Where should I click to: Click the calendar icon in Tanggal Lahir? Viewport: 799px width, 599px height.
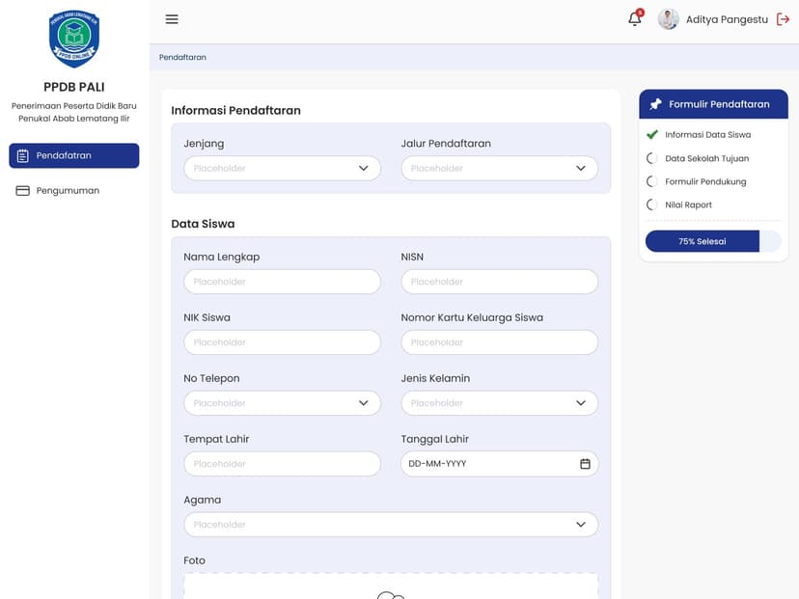coord(585,464)
